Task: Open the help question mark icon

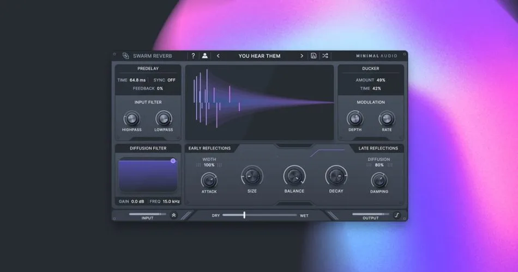Action: click(x=193, y=55)
